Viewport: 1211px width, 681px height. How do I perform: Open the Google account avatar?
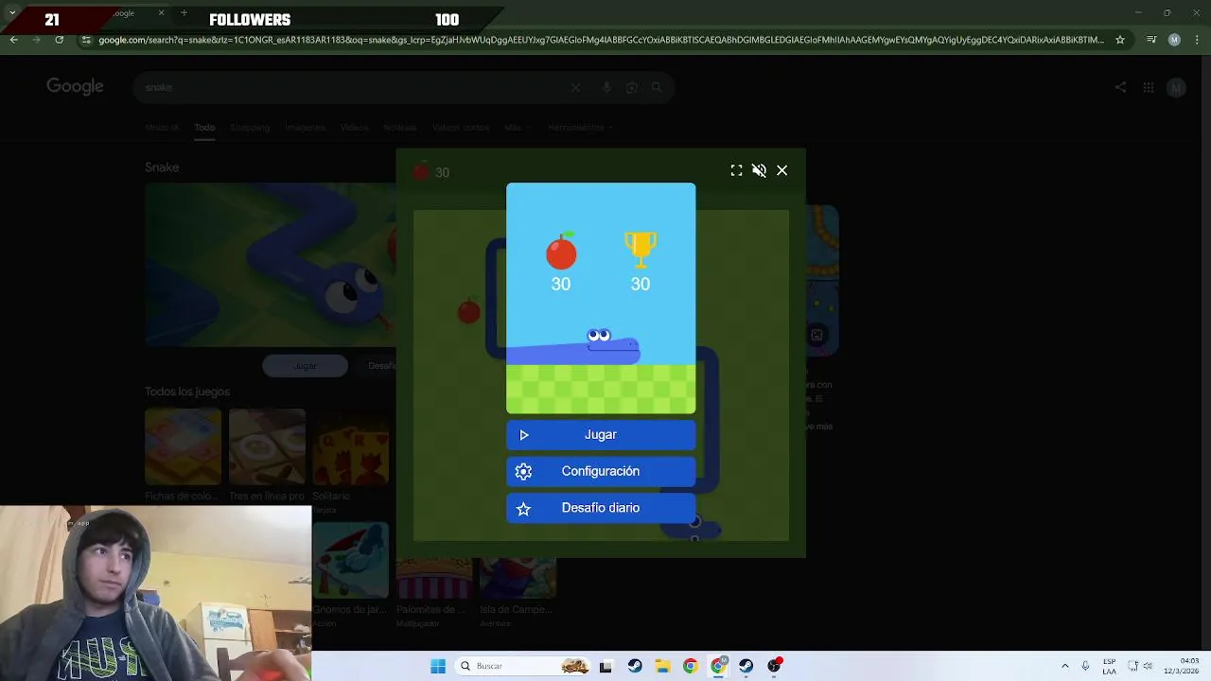pos(1176,88)
